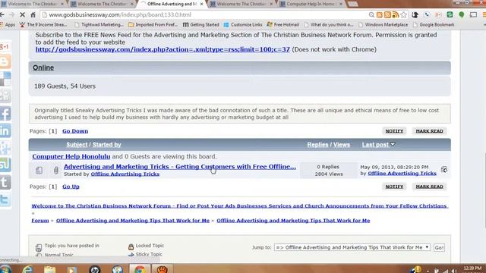Open the Computer Help Honolulu user link
Image resolution: width=486 pixels, height=273 pixels.
[x=71, y=156]
